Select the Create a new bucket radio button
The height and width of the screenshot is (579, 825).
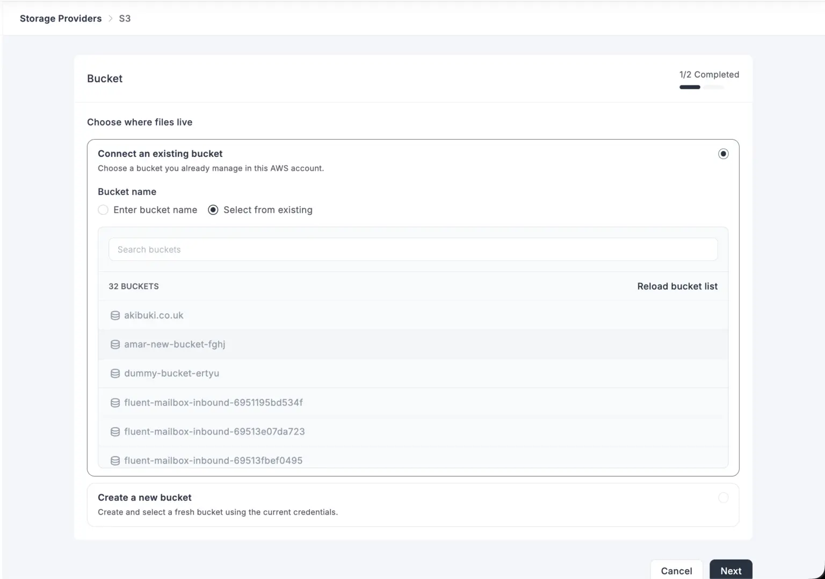[723, 497]
